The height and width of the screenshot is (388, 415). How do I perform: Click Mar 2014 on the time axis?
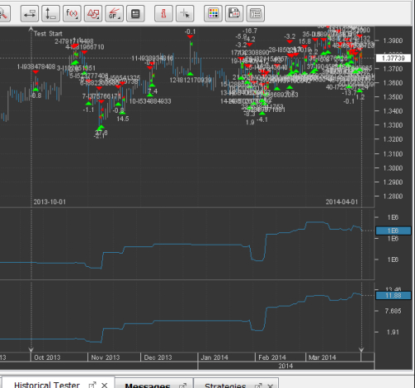coord(322,357)
